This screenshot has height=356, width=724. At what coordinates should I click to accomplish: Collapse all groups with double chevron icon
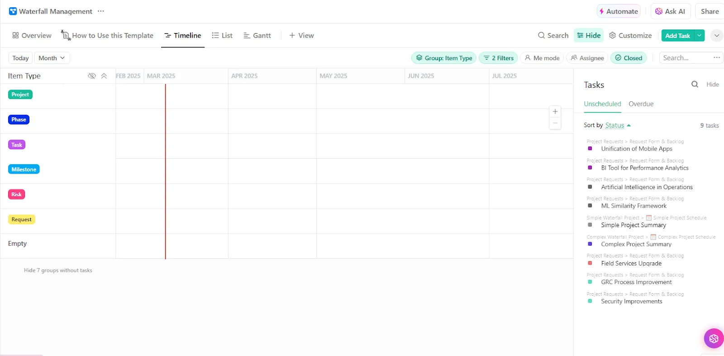click(x=104, y=76)
